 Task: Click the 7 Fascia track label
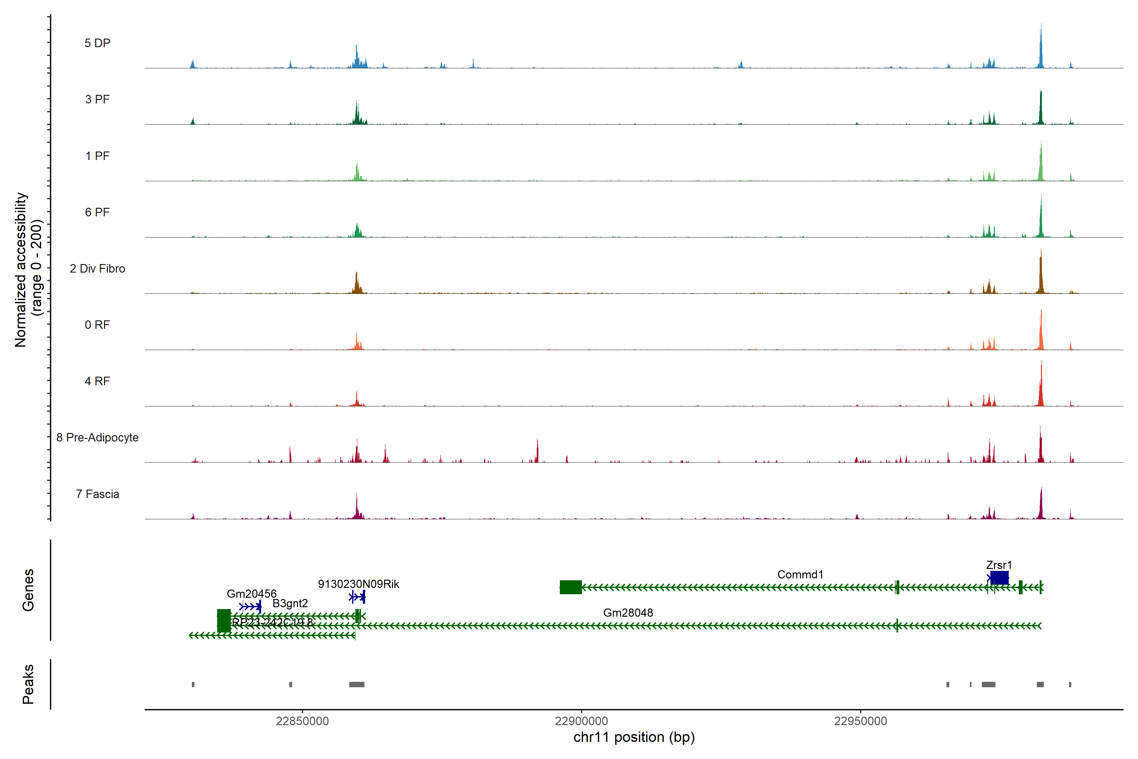[x=97, y=494]
